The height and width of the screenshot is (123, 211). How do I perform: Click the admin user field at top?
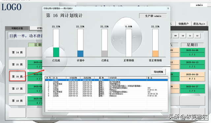[x=199, y=5]
